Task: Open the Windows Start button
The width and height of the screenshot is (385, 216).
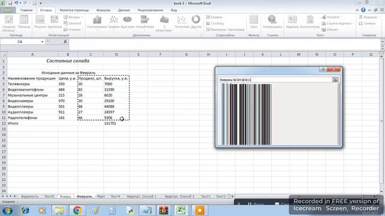Action: click(x=7, y=211)
